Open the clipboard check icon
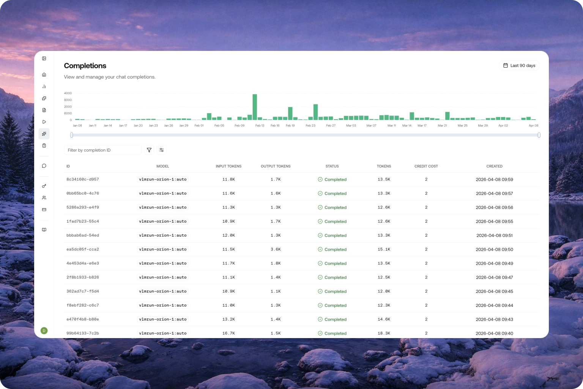The width and height of the screenshot is (583, 389). (x=44, y=145)
